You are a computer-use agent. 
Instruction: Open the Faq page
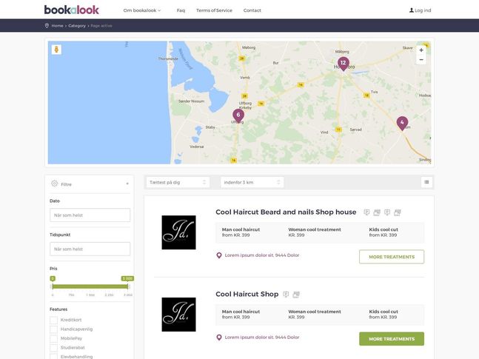(181, 10)
